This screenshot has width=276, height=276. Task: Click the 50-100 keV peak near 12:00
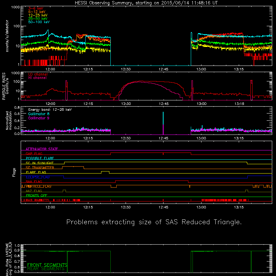point(48,30)
